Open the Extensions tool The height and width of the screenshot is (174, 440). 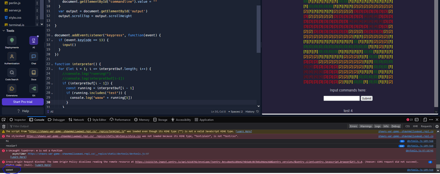coord(12,89)
